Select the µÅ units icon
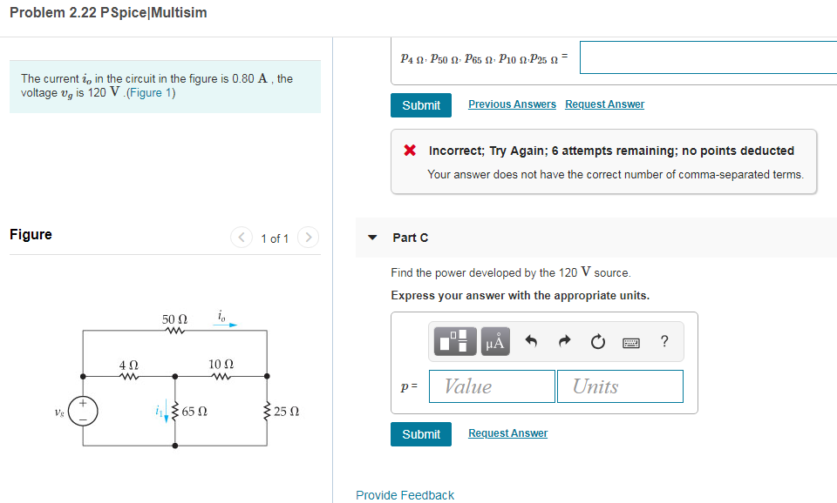 coord(494,341)
